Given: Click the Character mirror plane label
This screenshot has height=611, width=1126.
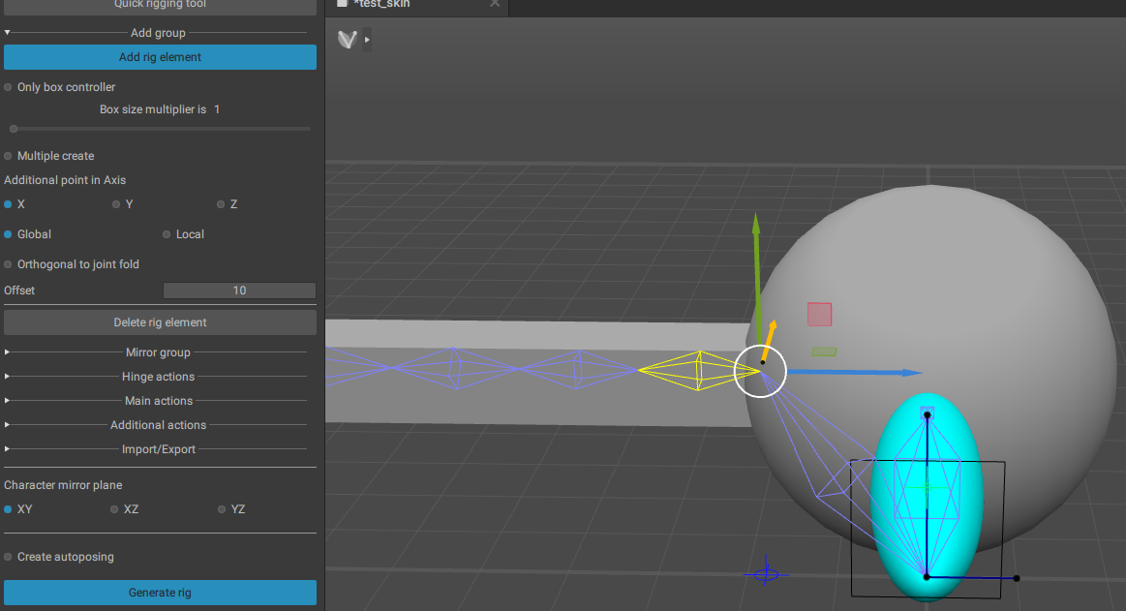Looking at the screenshot, I should 63,485.
